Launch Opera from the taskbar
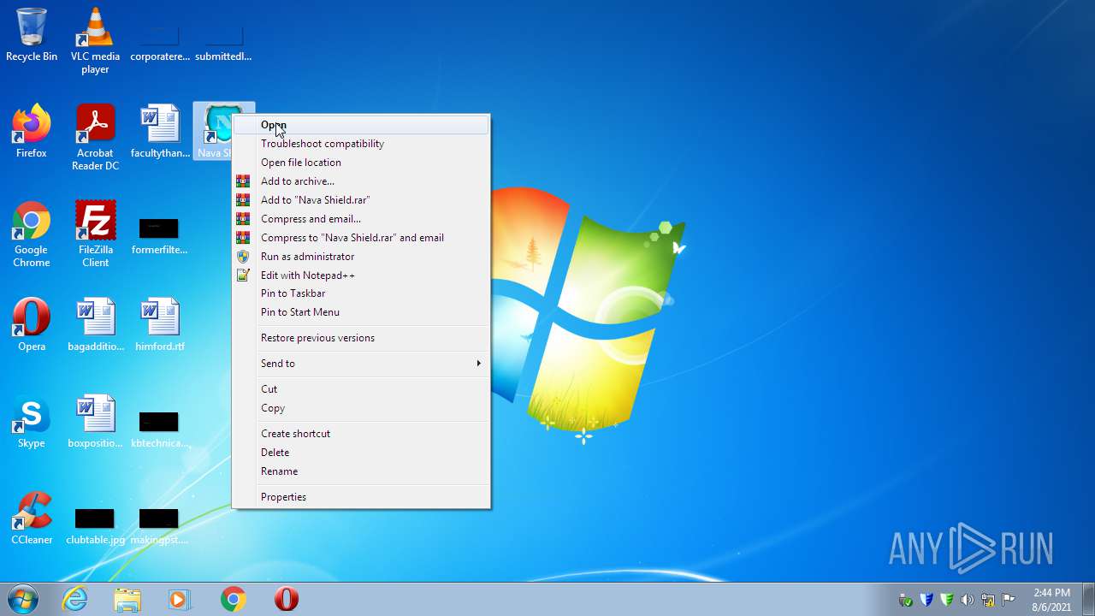 286,599
